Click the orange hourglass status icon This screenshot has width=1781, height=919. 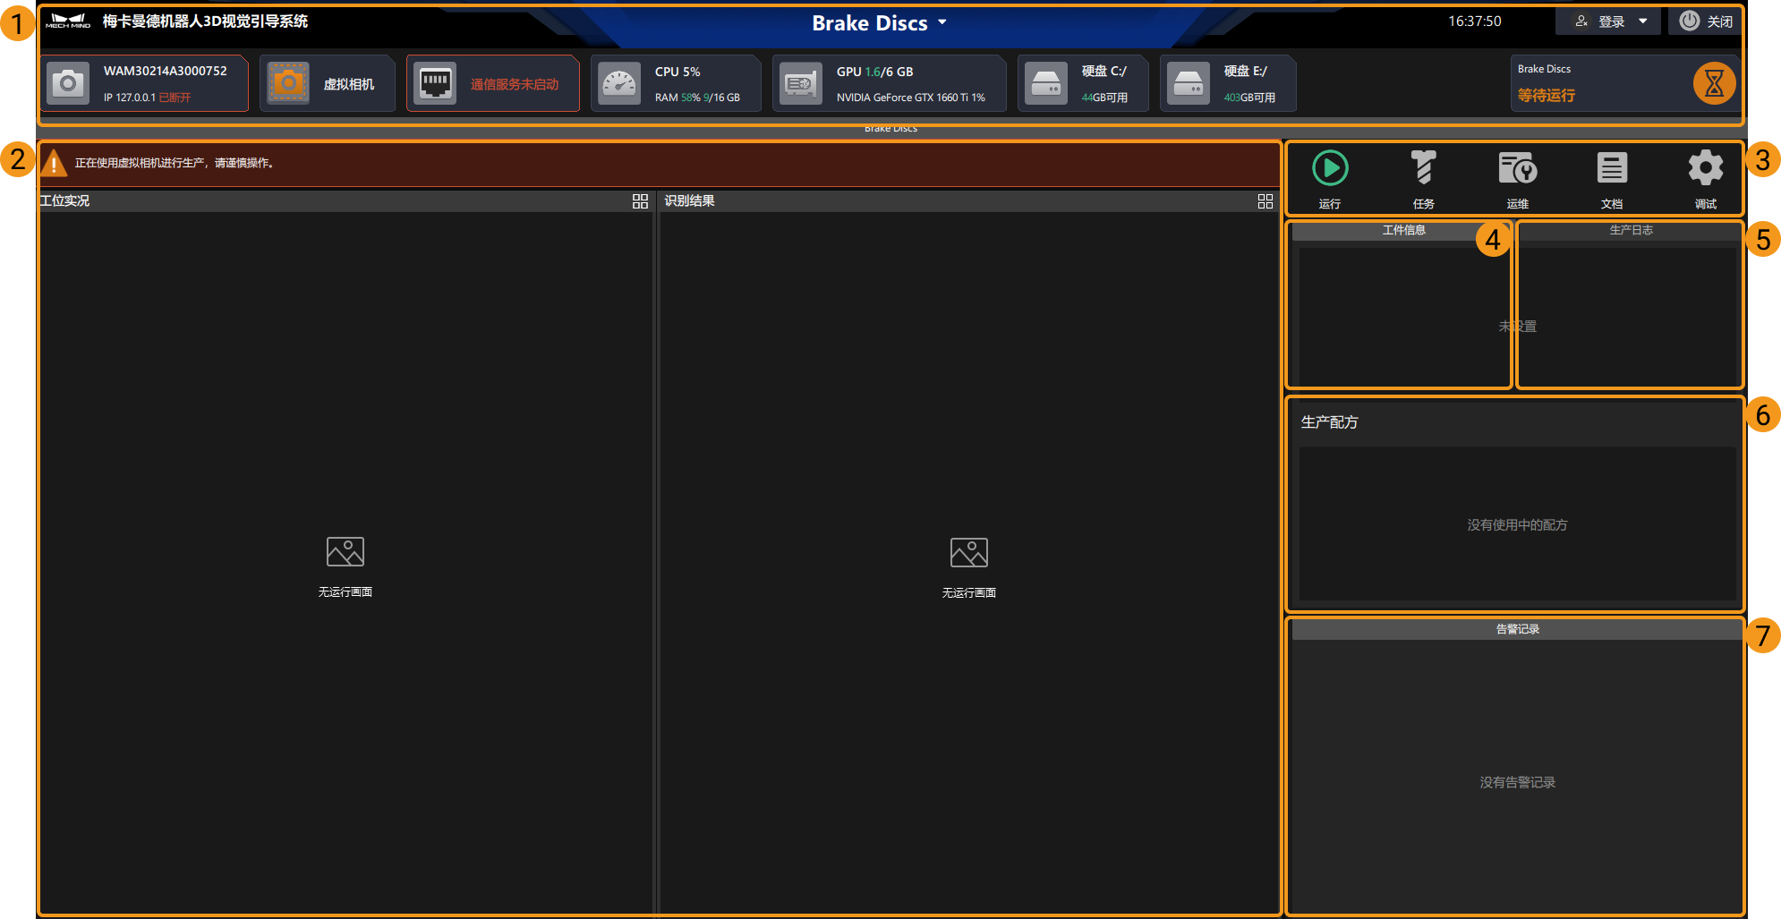[1714, 83]
